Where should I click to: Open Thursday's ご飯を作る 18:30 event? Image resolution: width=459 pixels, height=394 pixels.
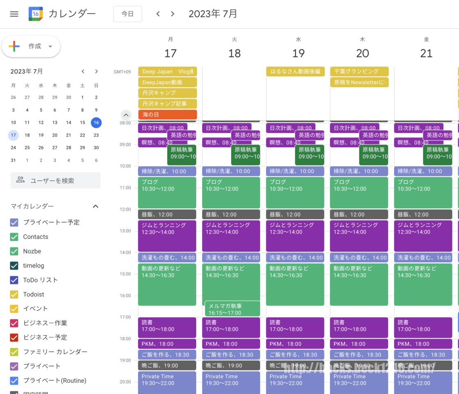click(359, 355)
